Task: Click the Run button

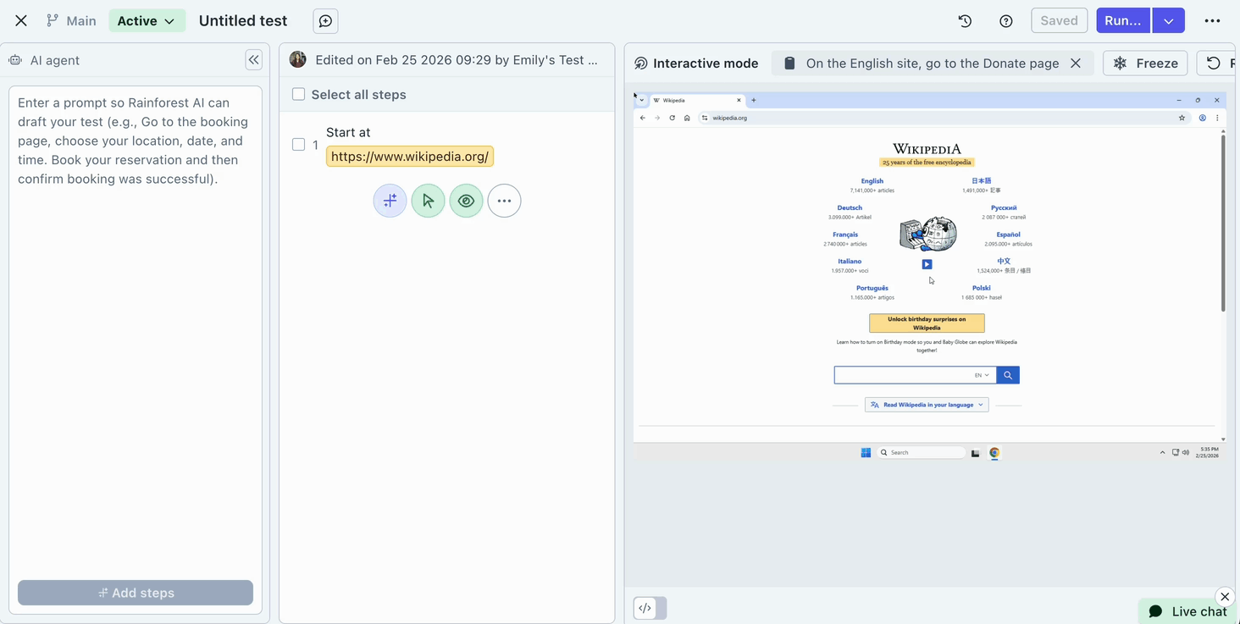Action: pos(1124,20)
